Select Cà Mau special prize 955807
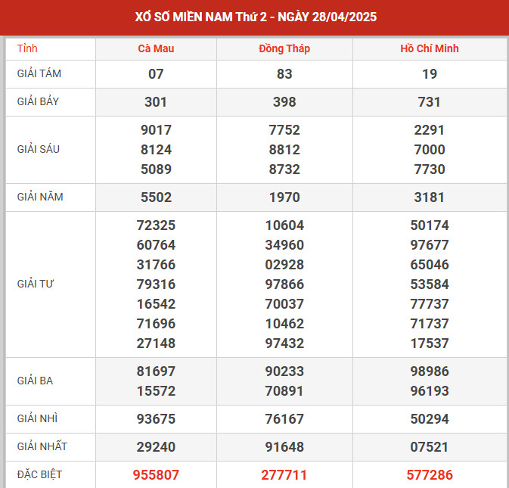Viewport: 509px width, 488px height. click(x=156, y=475)
